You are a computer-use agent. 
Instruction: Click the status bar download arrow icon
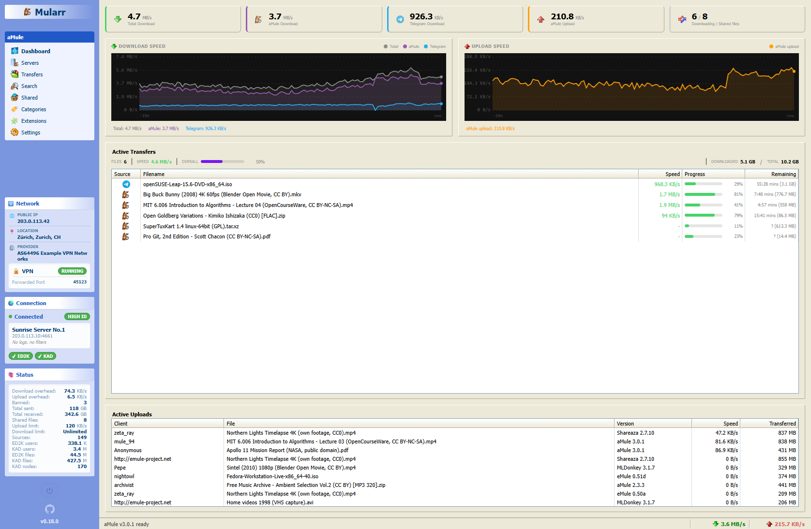point(716,524)
